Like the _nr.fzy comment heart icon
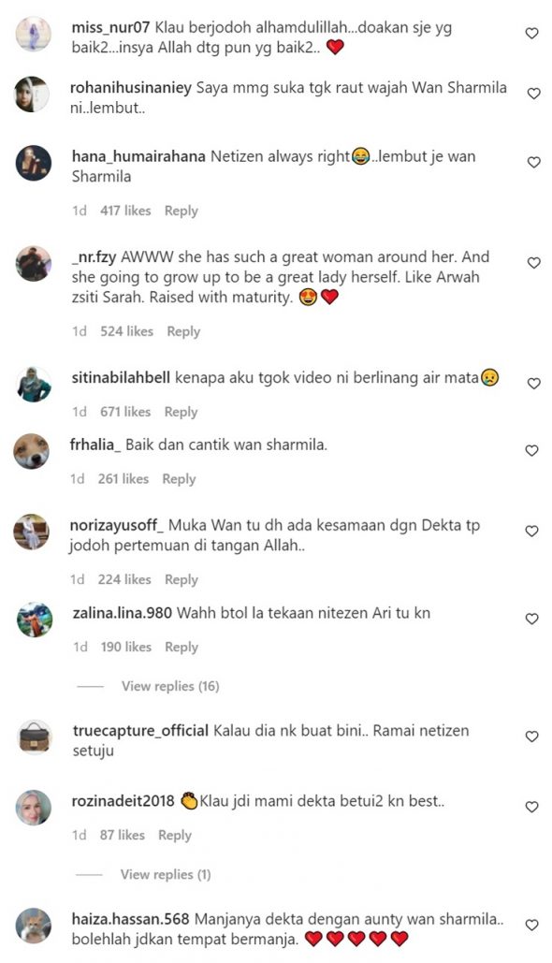The image size is (552, 963). tap(533, 263)
